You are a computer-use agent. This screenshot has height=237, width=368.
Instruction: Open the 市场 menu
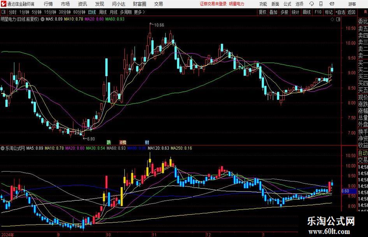point(65,4)
